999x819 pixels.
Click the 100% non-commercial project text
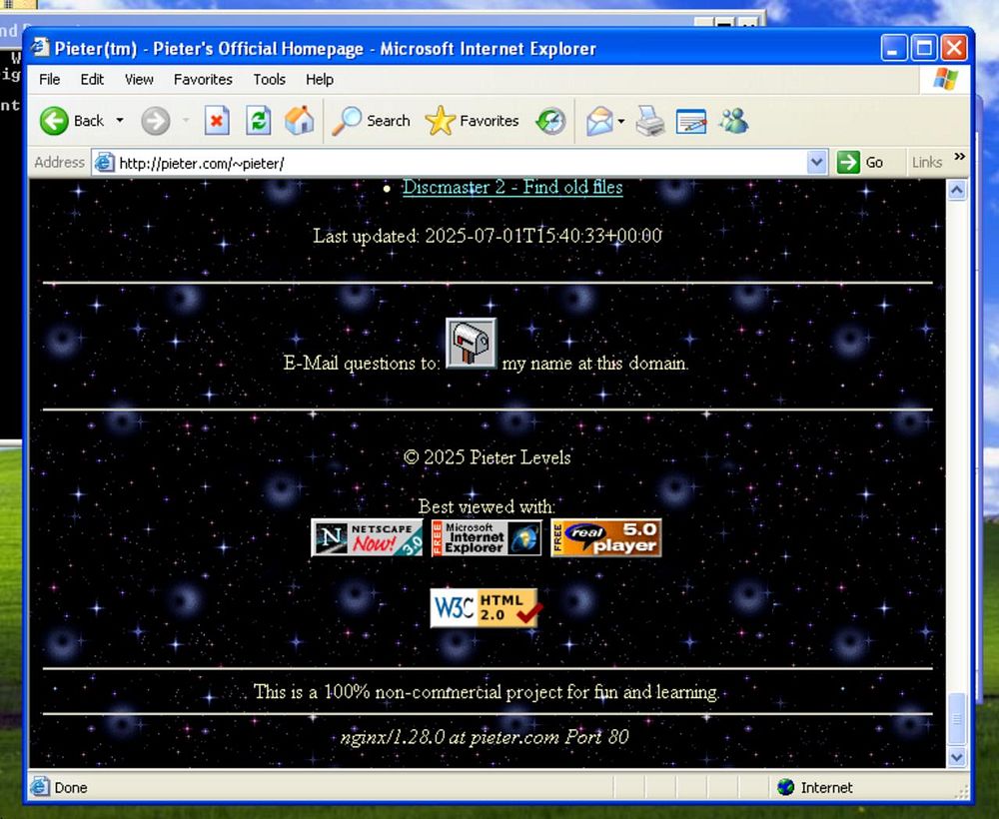(x=487, y=691)
